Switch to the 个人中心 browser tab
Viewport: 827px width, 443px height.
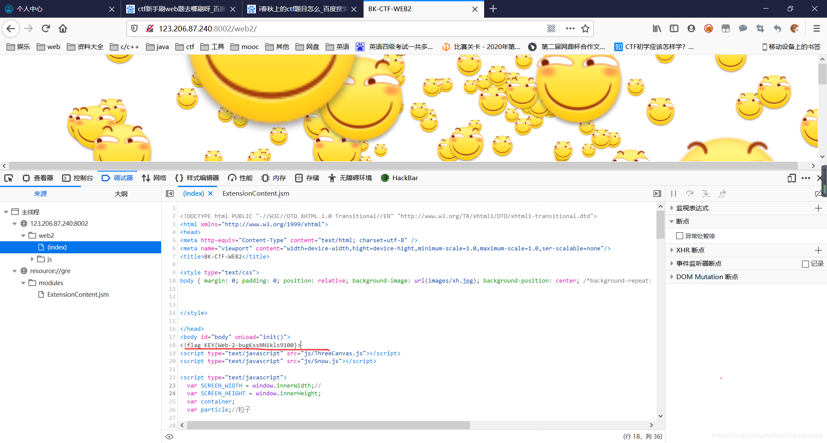pos(59,9)
